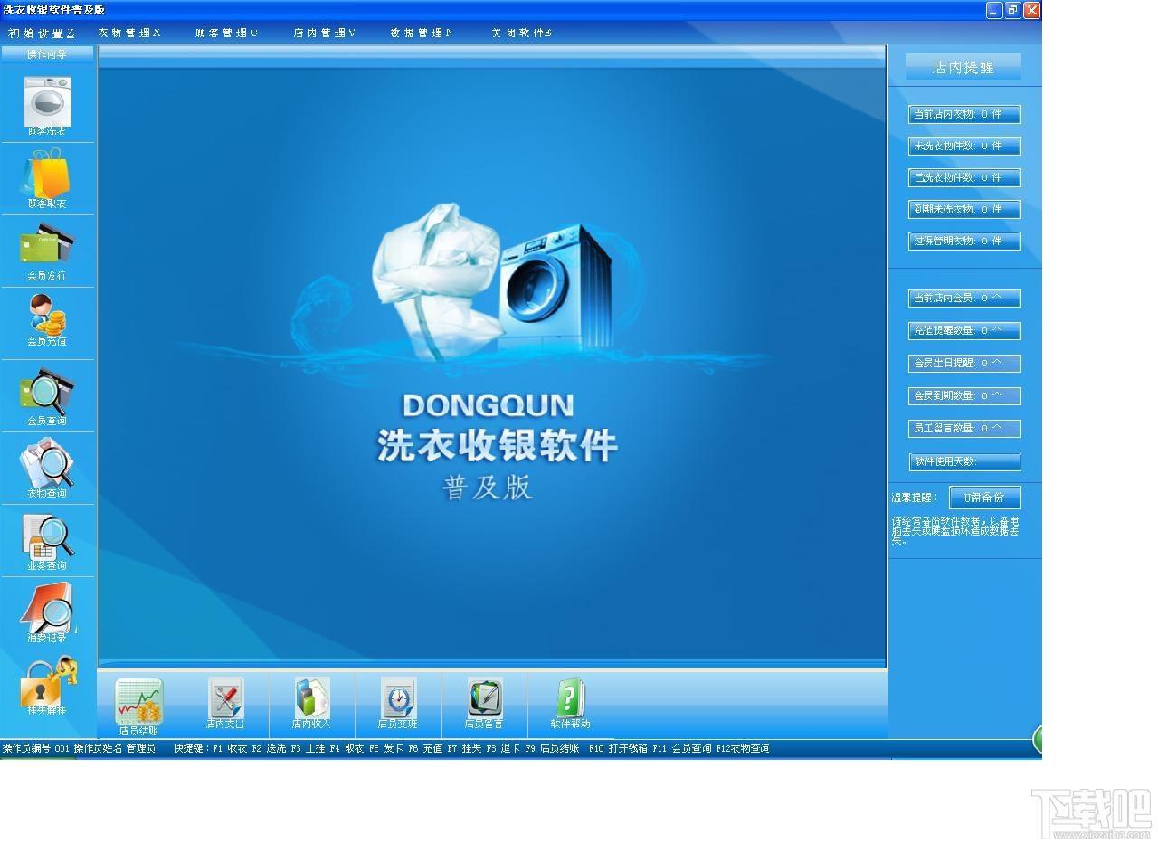1158x844 pixels.
Task: Click 当前店内衣物 0 件 button
Action: tap(964, 114)
